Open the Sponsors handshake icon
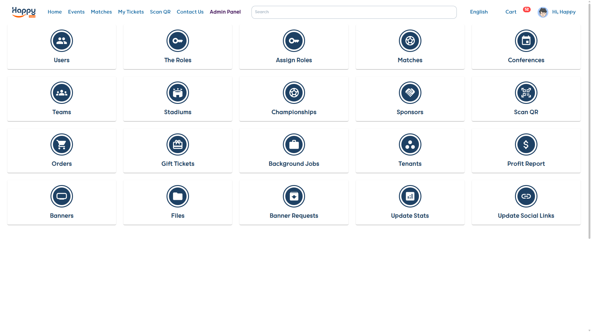 pyautogui.click(x=410, y=93)
